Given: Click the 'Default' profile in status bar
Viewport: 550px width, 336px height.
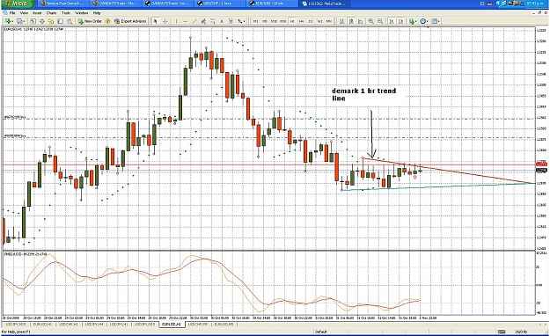Looking at the screenshot, I should pyautogui.click(x=320, y=332).
